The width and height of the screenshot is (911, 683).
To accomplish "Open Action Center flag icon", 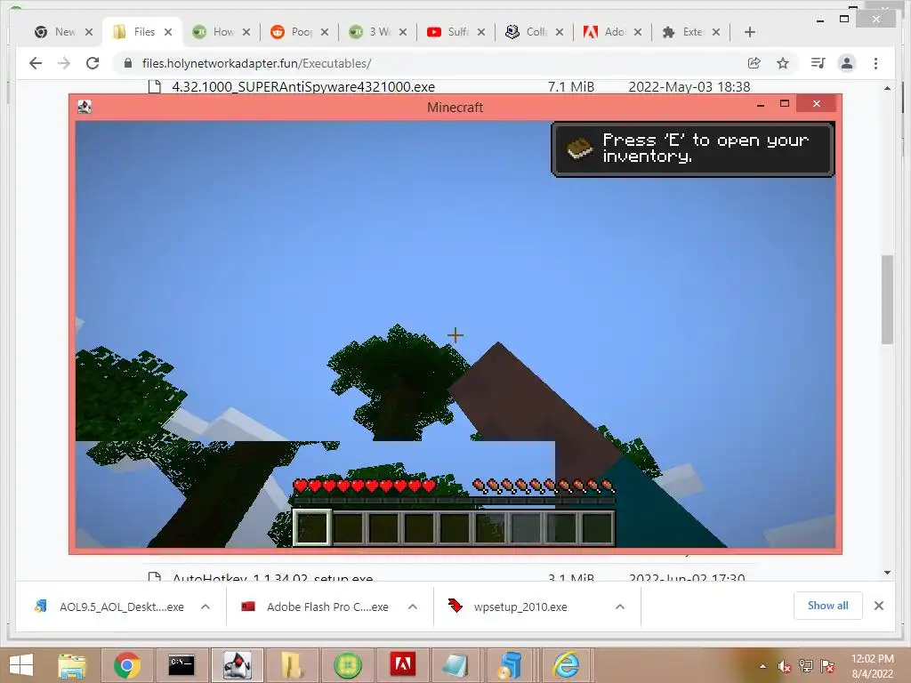I will 827,666.
